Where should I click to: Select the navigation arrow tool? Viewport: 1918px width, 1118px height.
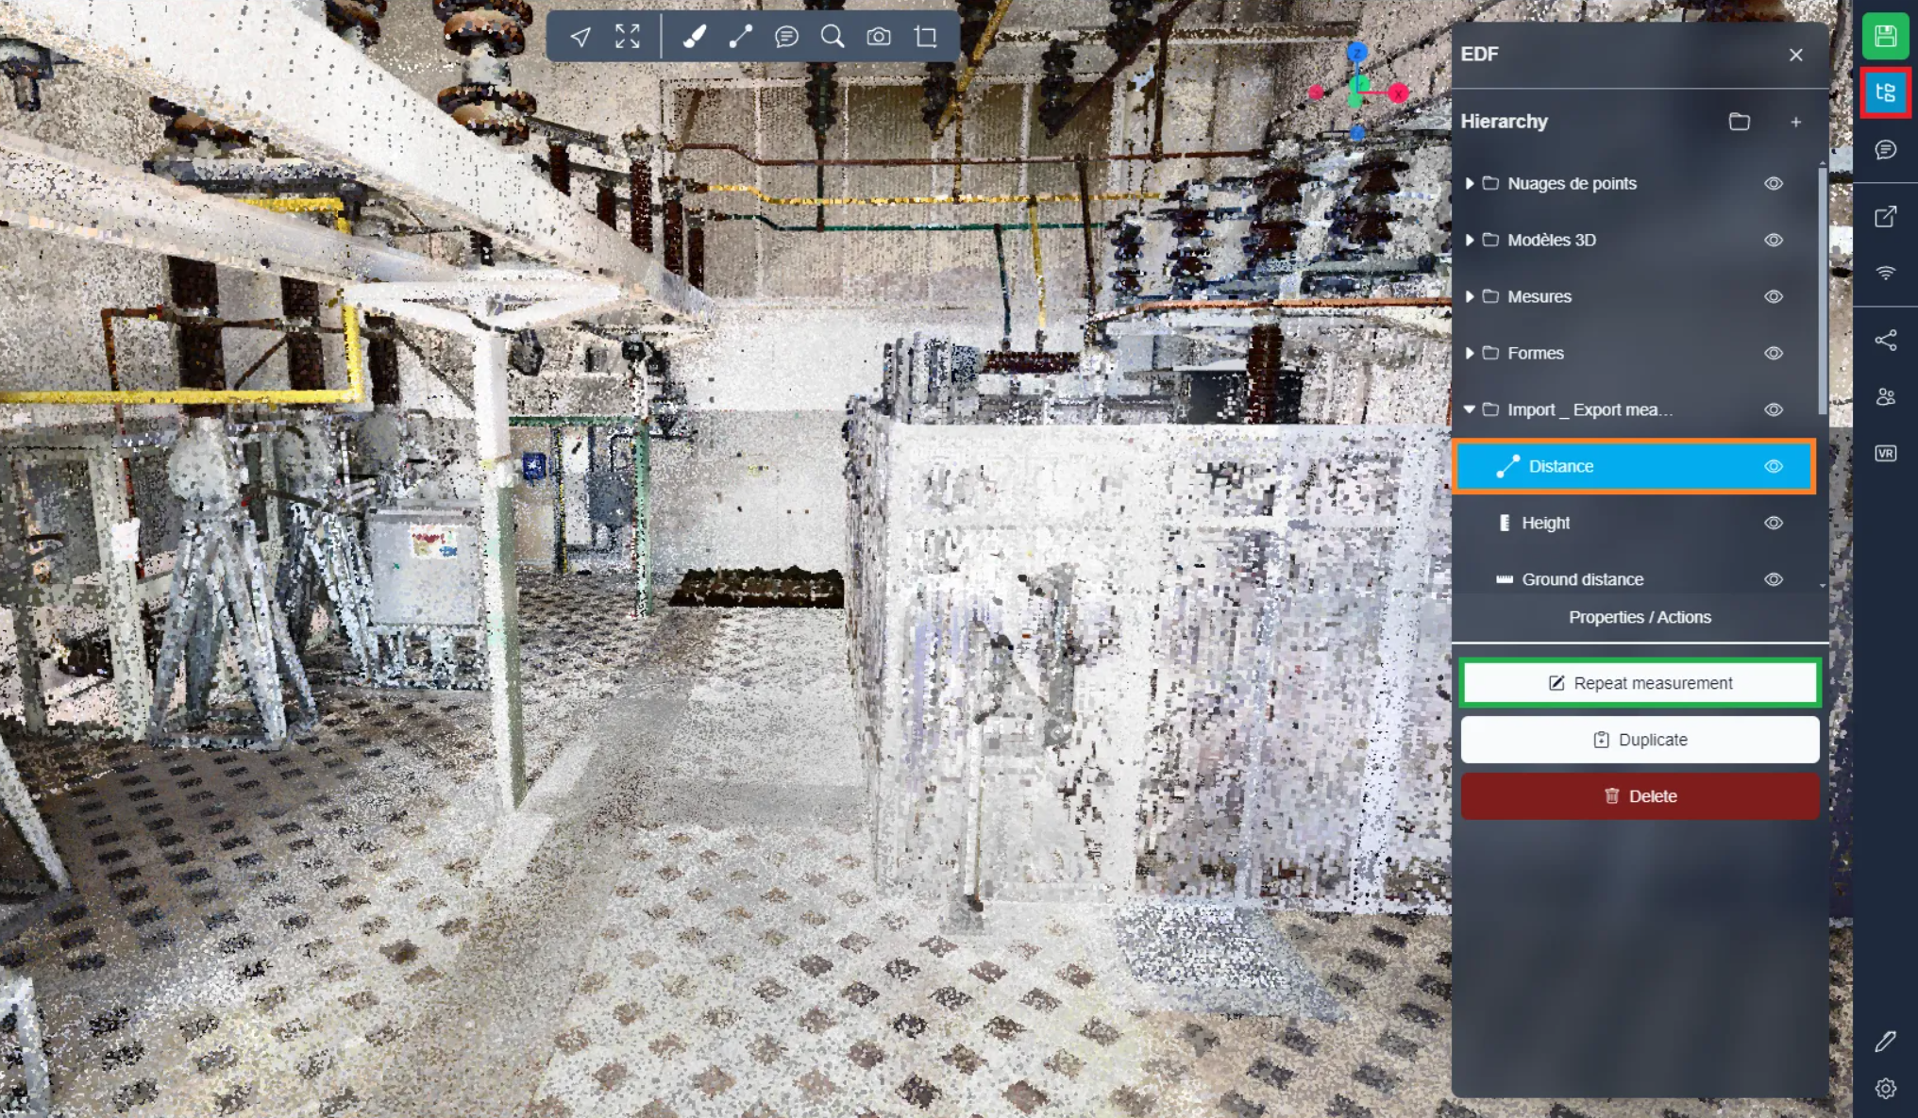coord(580,37)
